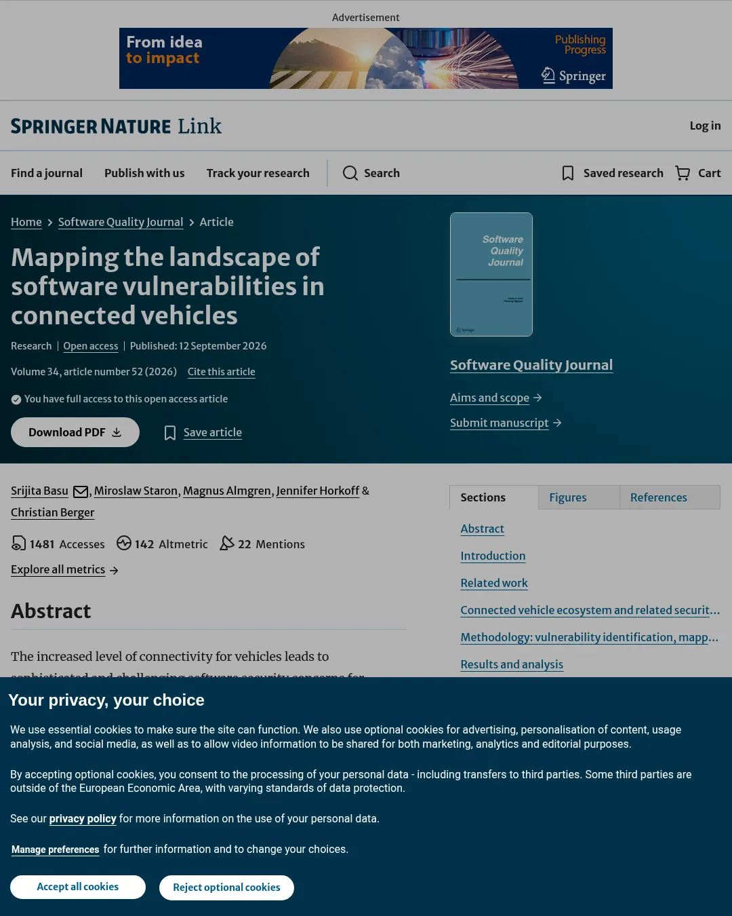
Task: Open Software Quality Journal title link
Action: (x=531, y=365)
